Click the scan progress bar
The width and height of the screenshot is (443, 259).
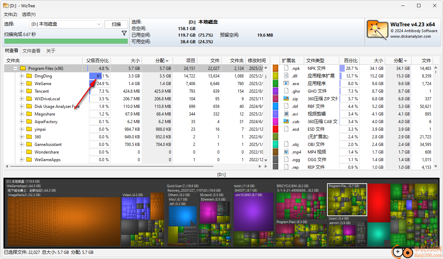(x=66, y=41)
